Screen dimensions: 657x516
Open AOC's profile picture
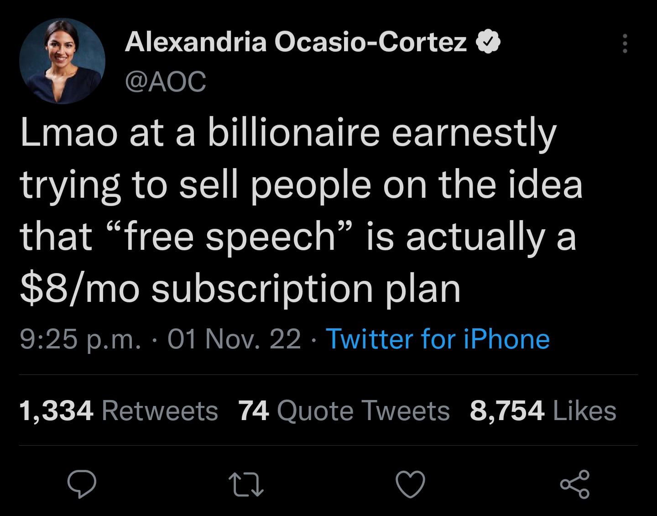coord(63,60)
